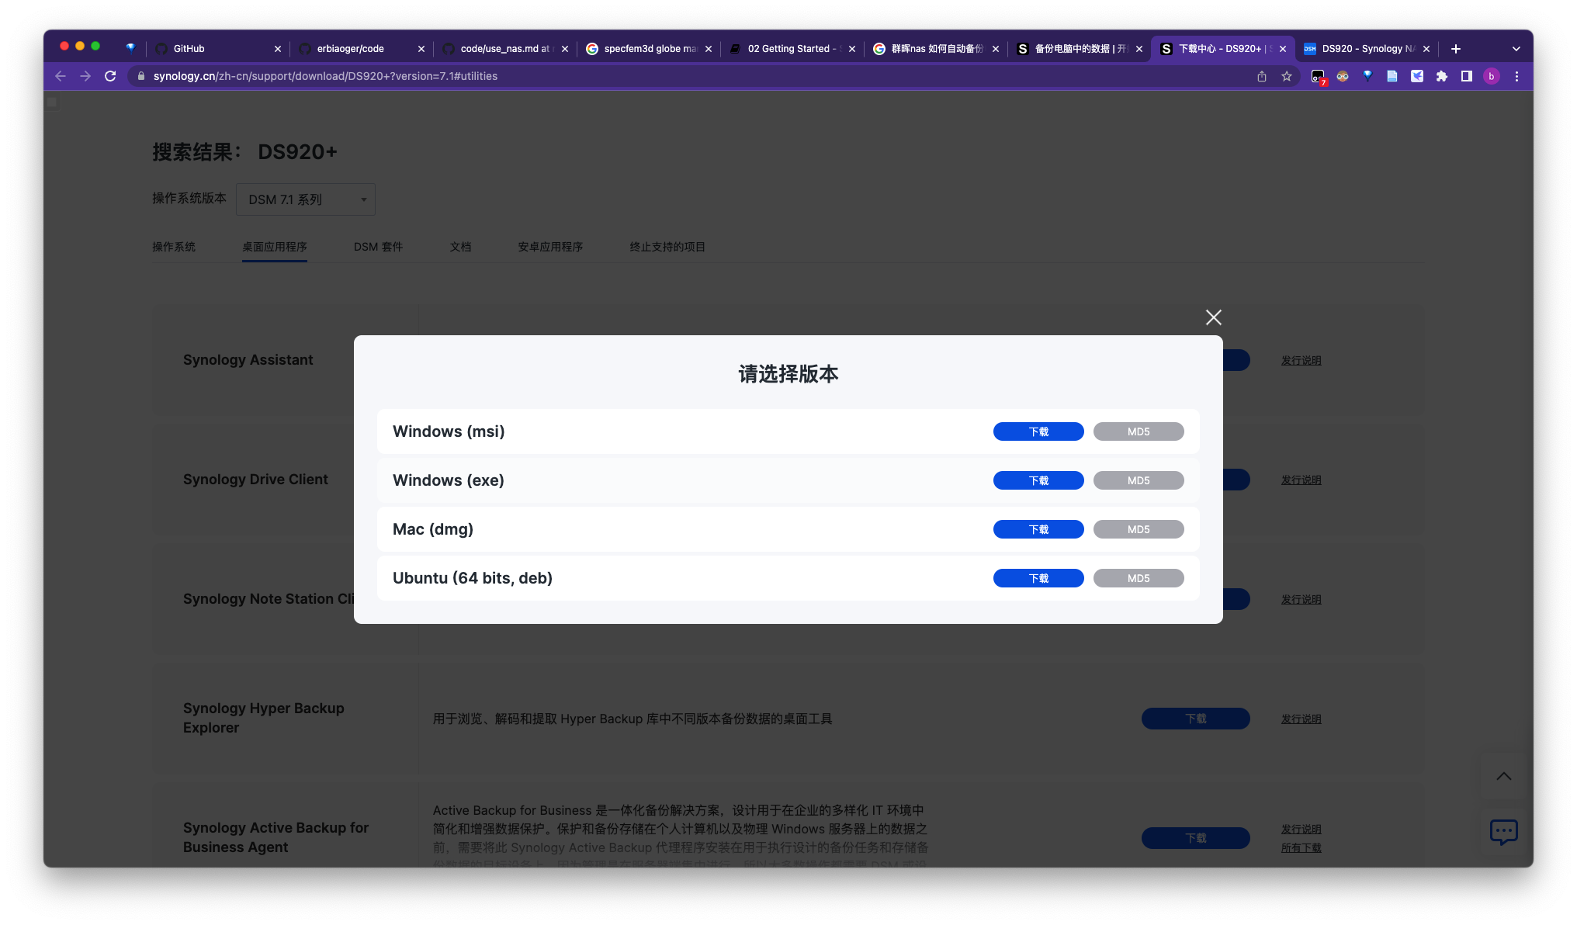The width and height of the screenshot is (1577, 925).
Task: Open new tab with plus icon
Action: coord(1456,49)
